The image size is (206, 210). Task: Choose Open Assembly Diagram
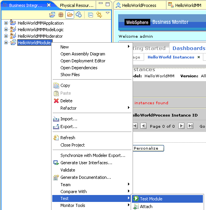(x=92, y=54)
